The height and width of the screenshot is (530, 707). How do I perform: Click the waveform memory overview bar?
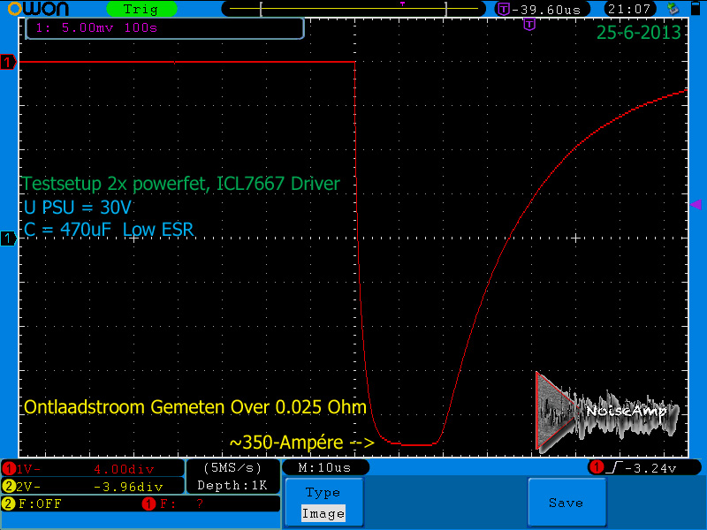353,9
